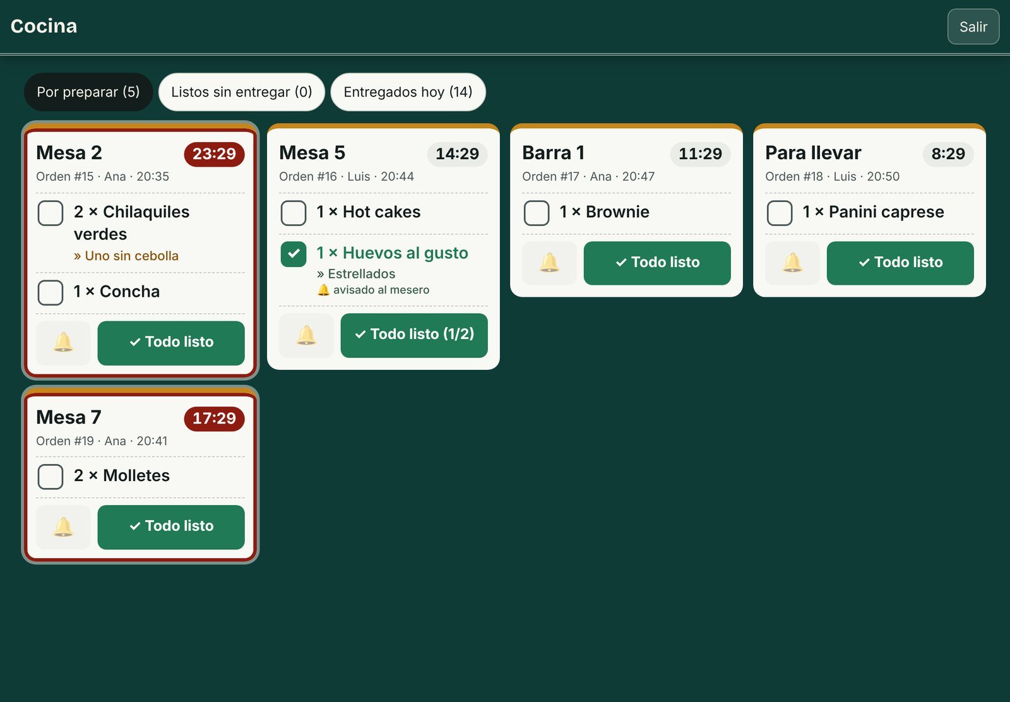Screen dimensions: 1010x702
Task: Click the 'Estrellados' modifier note
Action: click(356, 274)
